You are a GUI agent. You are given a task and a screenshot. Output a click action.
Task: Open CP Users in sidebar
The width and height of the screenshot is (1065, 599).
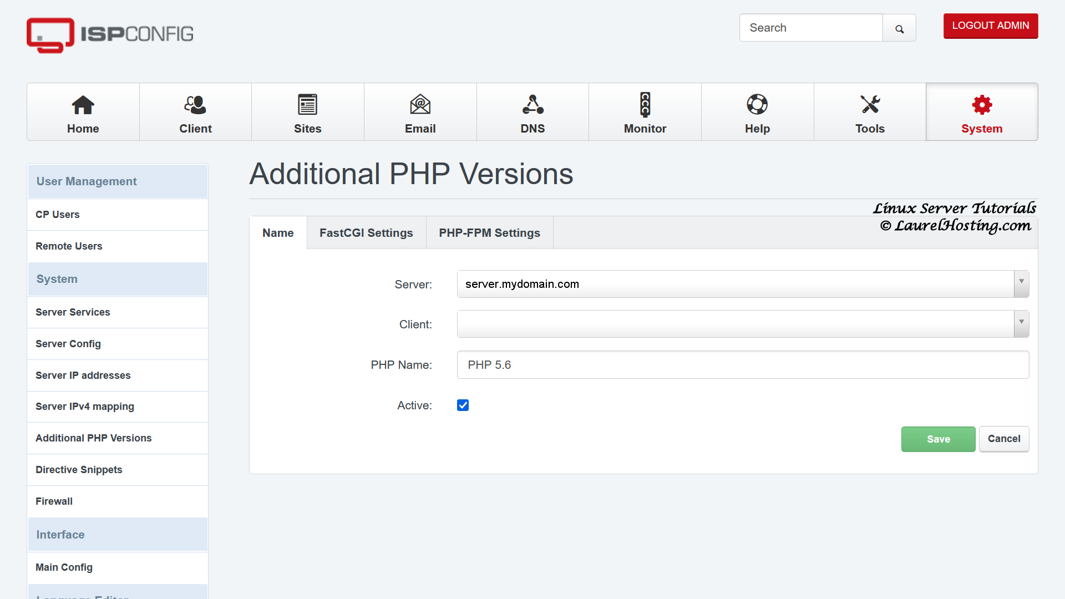tap(118, 215)
